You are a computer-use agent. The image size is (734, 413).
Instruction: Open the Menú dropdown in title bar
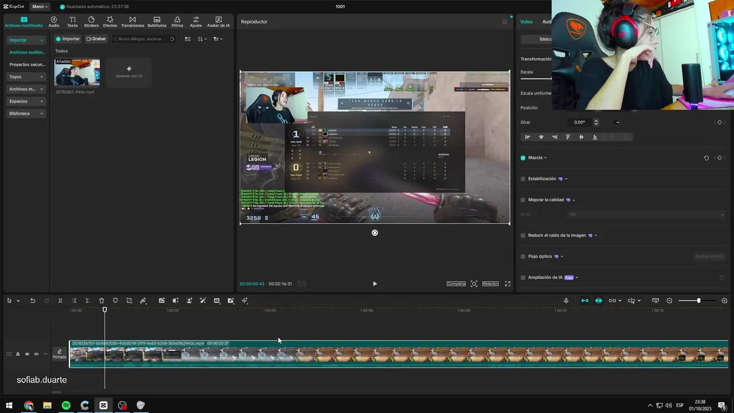click(40, 6)
